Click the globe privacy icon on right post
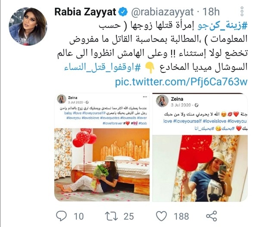The image size is (256, 227). pyautogui.click(x=197, y=105)
